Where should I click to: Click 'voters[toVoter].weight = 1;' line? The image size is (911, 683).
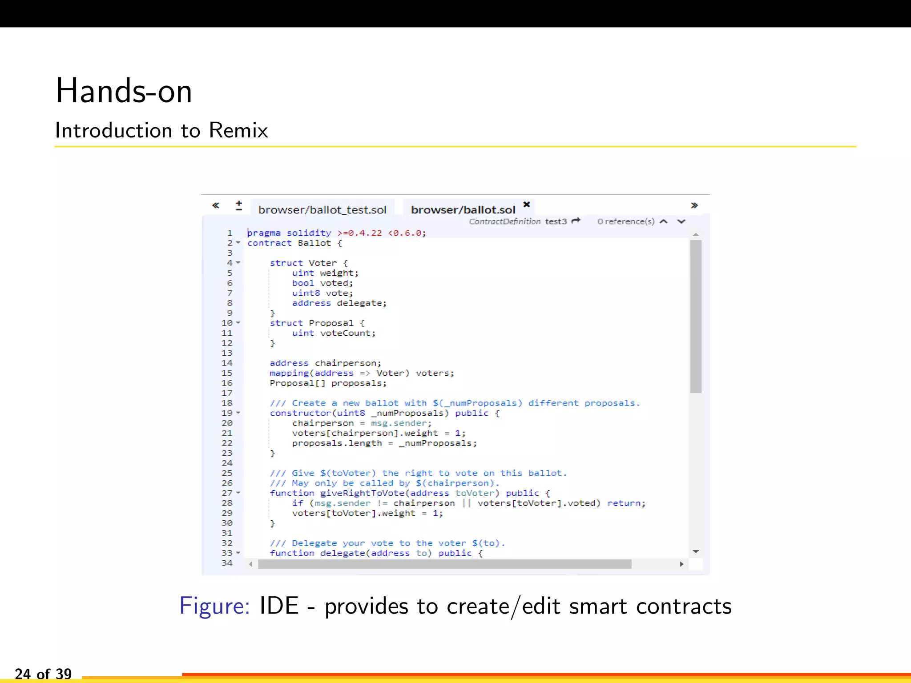pyautogui.click(x=367, y=513)
